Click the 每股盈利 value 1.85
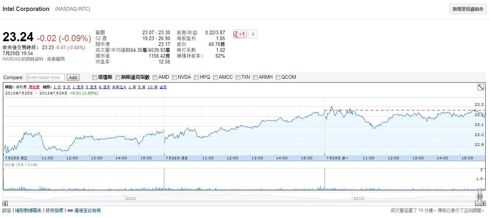The height and width of the screenshot is (218, 490). click(221, 39)
